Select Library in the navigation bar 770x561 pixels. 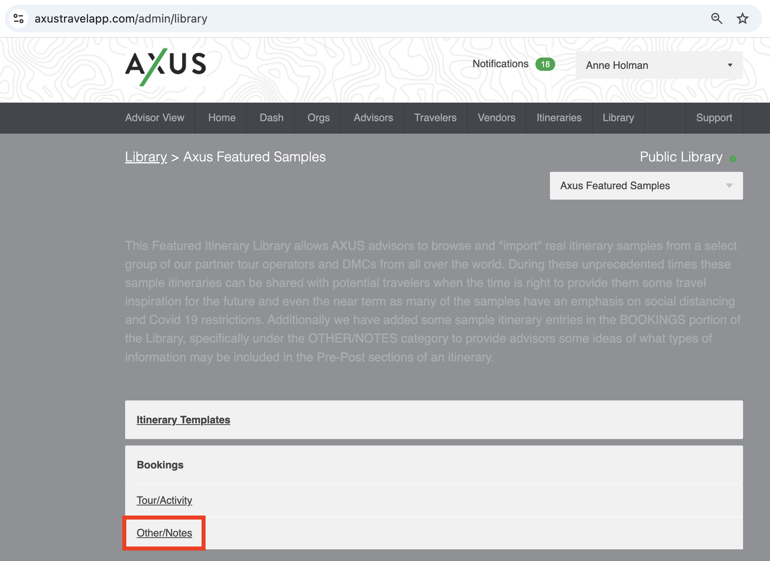618,118
